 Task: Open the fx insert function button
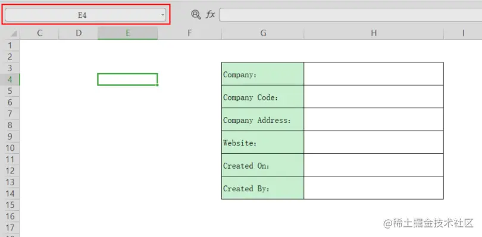210,14
